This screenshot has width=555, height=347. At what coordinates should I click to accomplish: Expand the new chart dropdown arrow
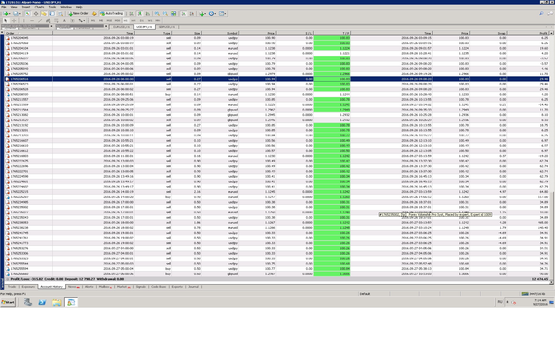[x=10, y=14]
